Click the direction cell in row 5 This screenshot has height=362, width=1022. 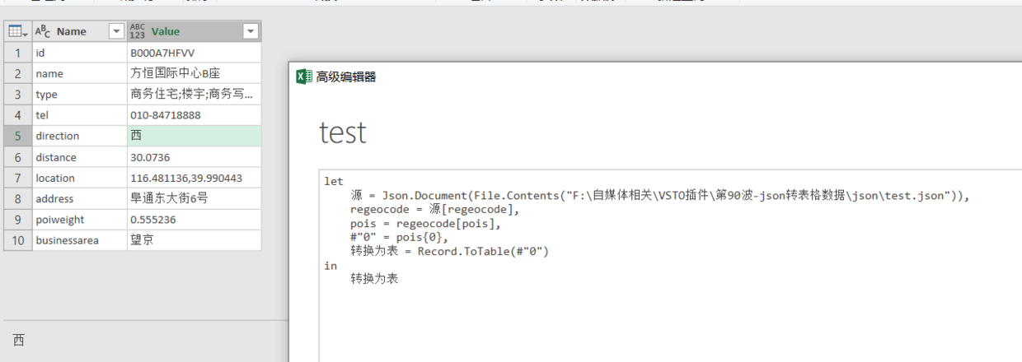click(x=80, y=136)
